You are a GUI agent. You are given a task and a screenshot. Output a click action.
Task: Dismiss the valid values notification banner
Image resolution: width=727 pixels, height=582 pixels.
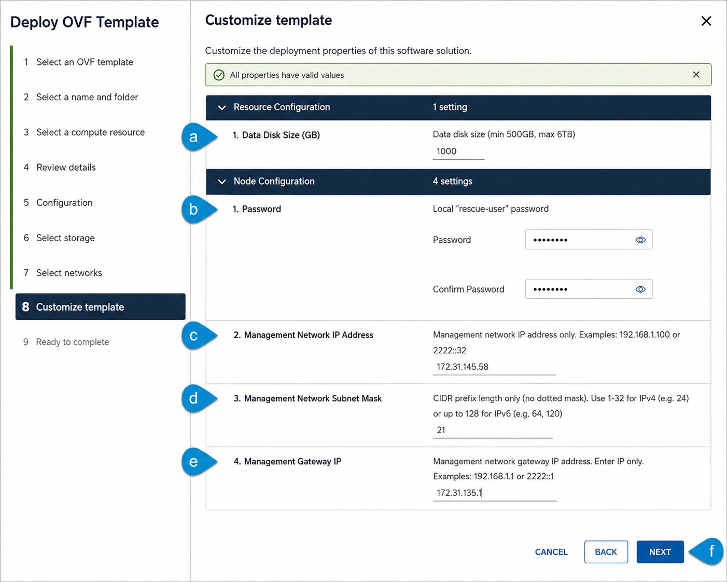(696, 75)
